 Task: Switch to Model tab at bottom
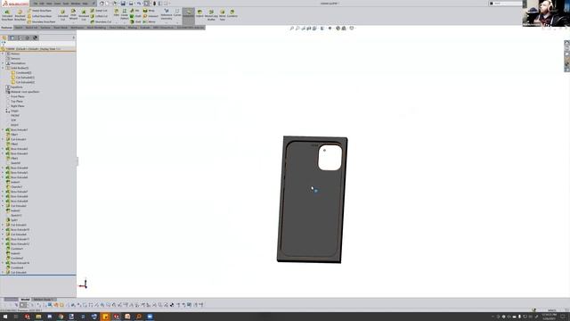25,300
